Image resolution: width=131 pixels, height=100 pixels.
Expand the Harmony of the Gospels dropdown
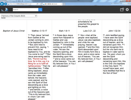click(x=19, y=16)
